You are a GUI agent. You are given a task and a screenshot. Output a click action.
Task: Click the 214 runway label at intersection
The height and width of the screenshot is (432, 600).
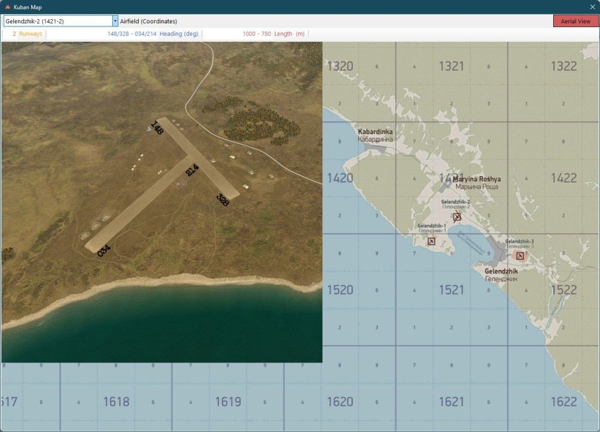[x=192, y=170]
